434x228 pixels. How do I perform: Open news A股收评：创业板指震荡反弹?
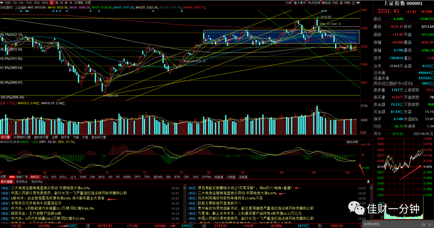(57, 198)
